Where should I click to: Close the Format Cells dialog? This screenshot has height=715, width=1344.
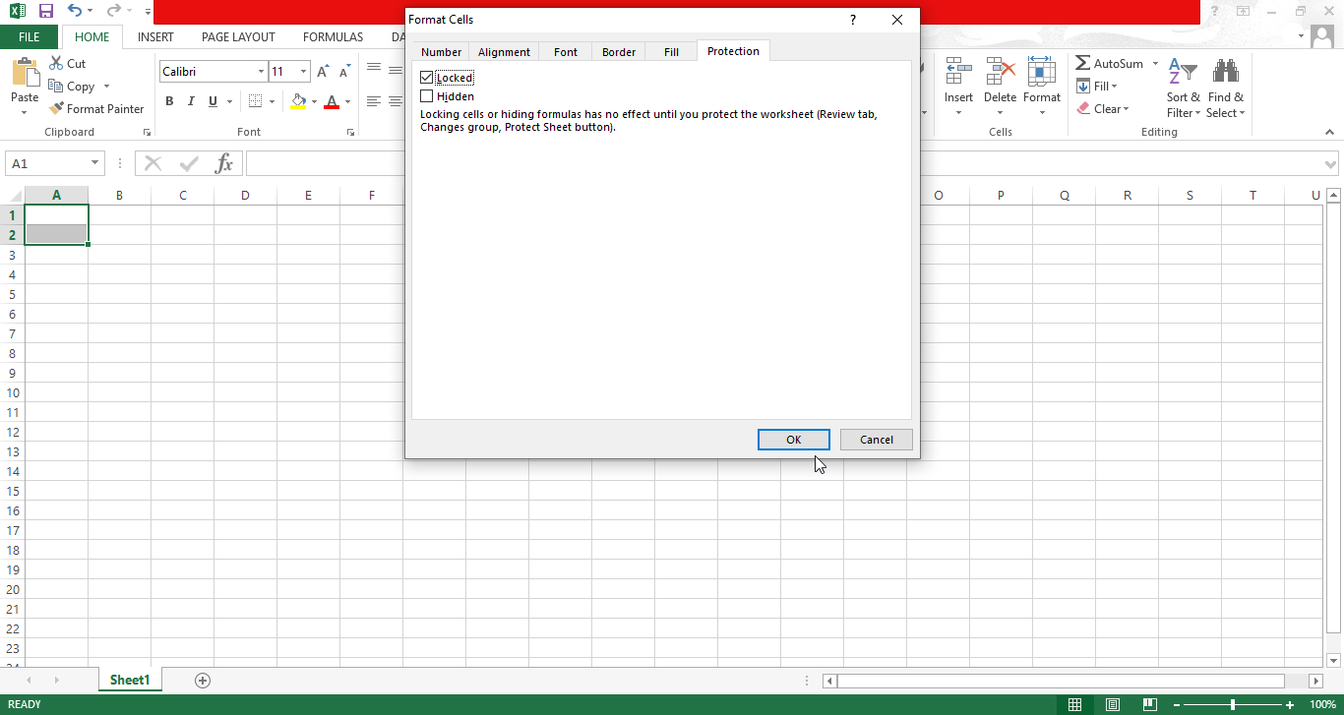point(897,20)
